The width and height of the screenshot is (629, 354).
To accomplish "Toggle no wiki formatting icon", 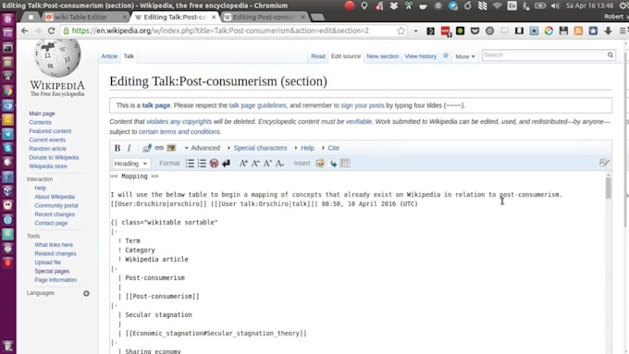I will tap(214, 164).
